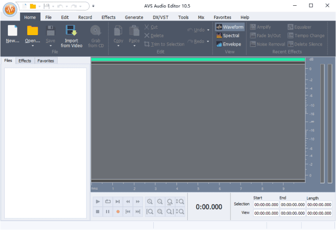
Task: Expand the quick access open-folder dropdown arrow
Action: 39,6
